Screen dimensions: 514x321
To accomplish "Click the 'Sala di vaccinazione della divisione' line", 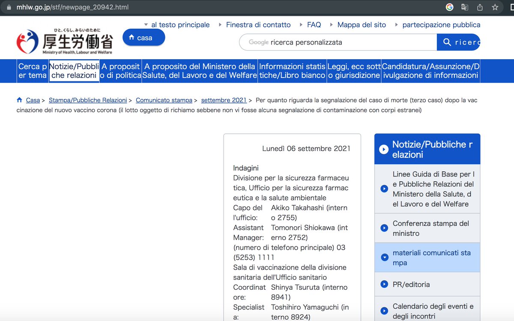I will click(x=290, y=267).
